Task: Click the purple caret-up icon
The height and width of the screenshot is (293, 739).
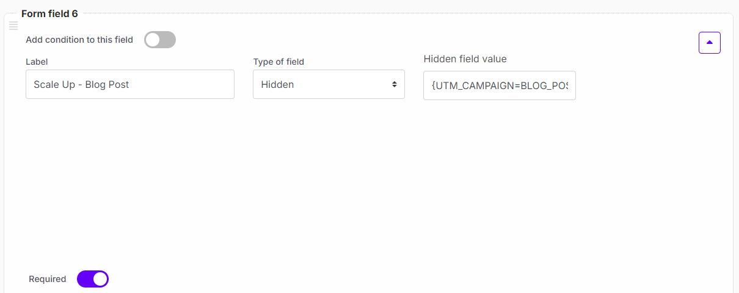Action: (x=709, y=43)
